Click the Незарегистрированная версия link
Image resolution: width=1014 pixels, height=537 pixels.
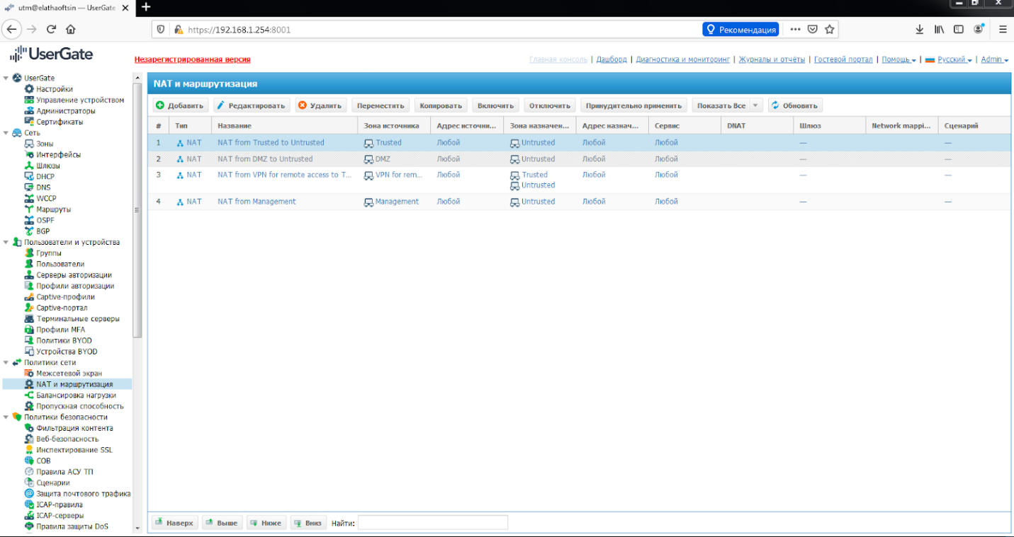[x=192, y=59]
